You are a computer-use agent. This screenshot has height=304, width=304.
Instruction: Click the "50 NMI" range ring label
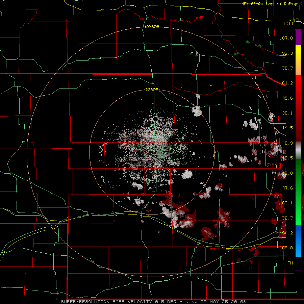click(152, 89)
